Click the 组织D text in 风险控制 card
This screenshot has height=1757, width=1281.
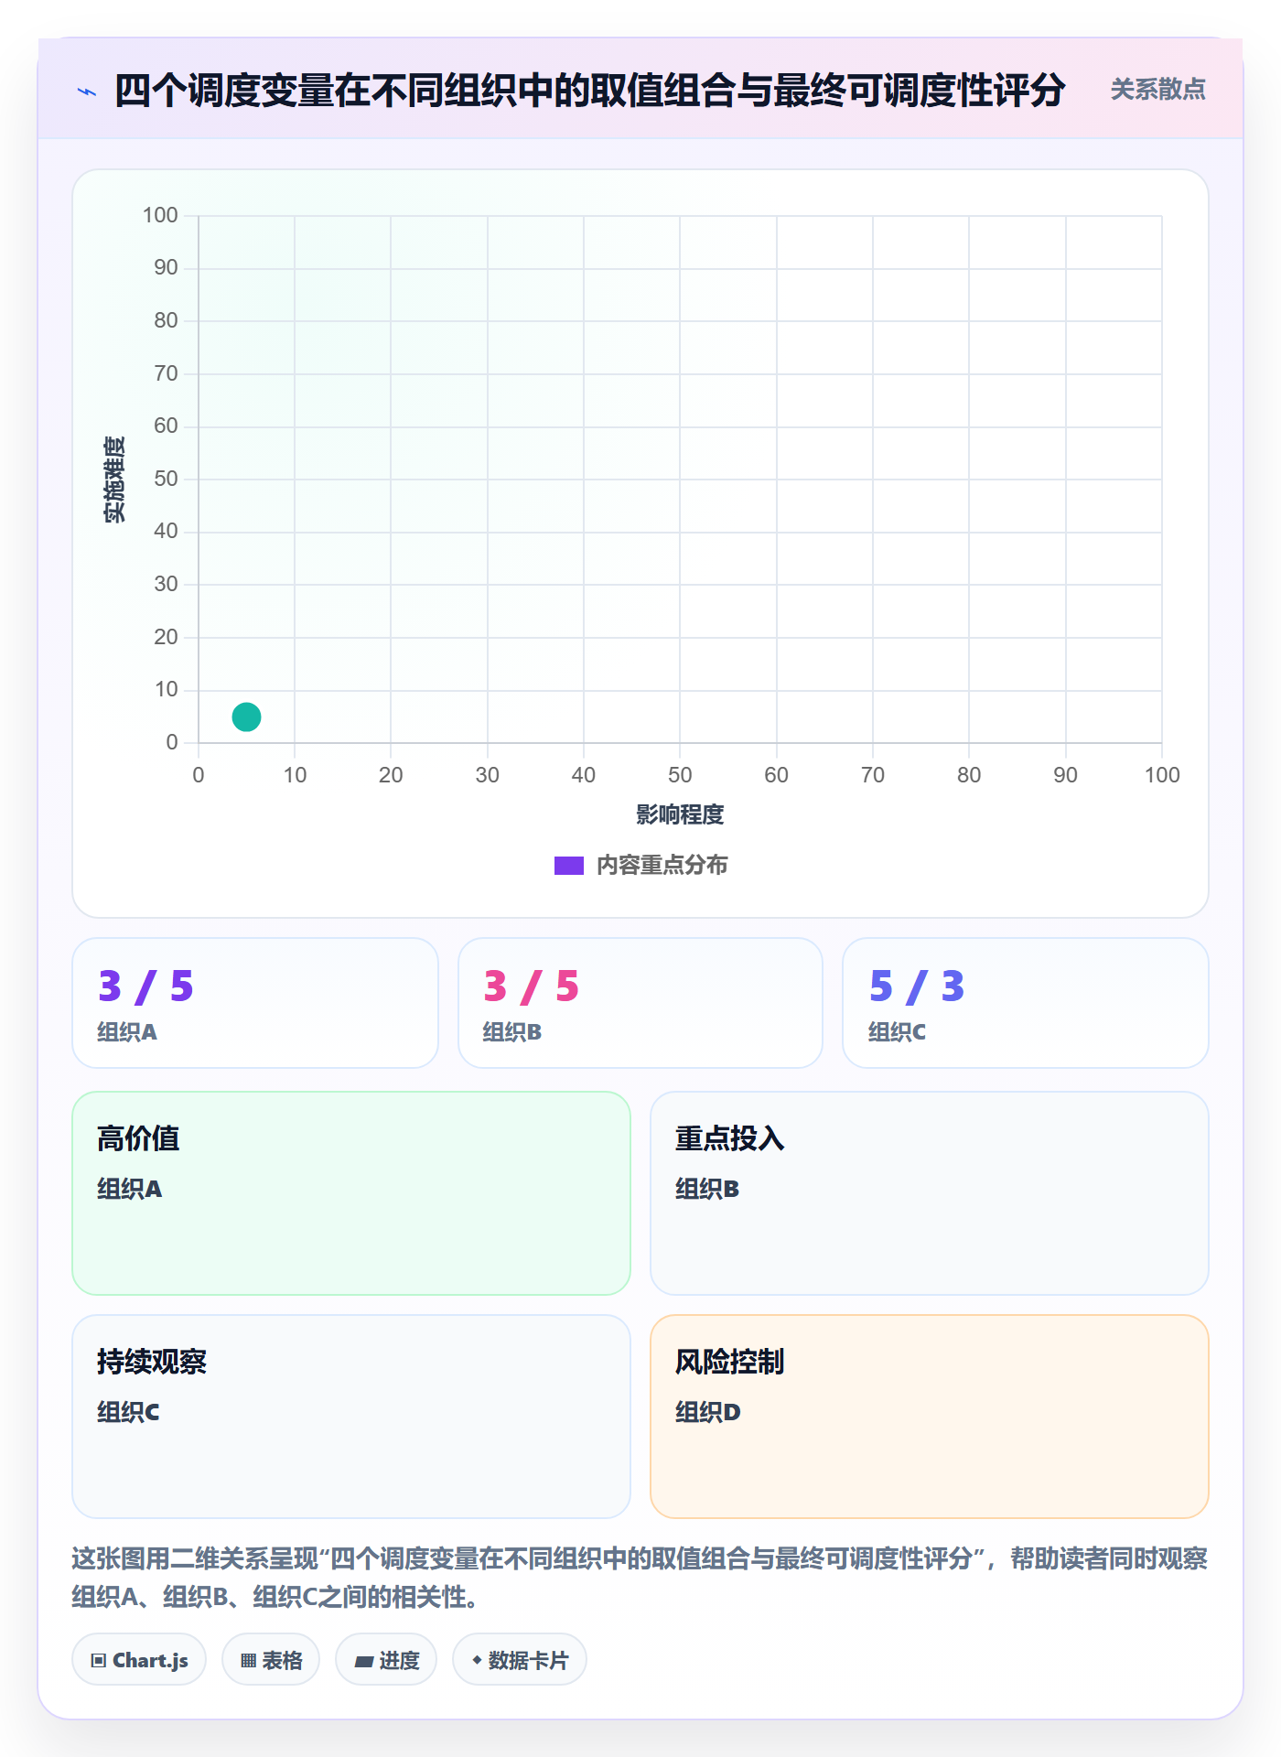708,1412
